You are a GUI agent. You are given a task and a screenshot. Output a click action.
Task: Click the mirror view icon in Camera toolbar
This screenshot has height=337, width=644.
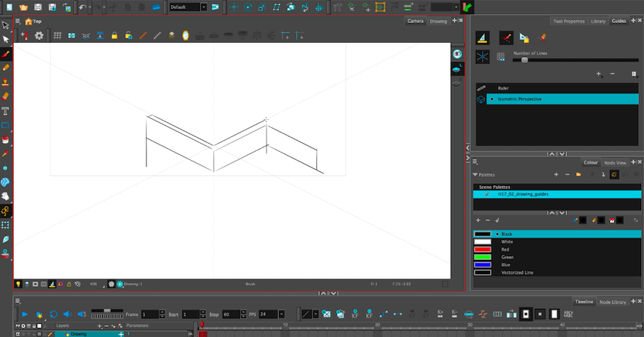pos(186,36)
